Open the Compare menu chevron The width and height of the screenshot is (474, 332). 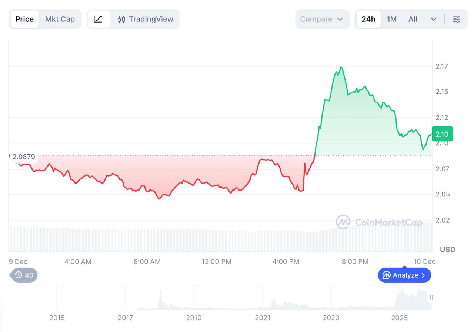click(x=340, y=19)
